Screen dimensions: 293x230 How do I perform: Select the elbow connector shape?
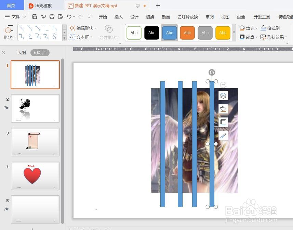[x=46, y=28]
